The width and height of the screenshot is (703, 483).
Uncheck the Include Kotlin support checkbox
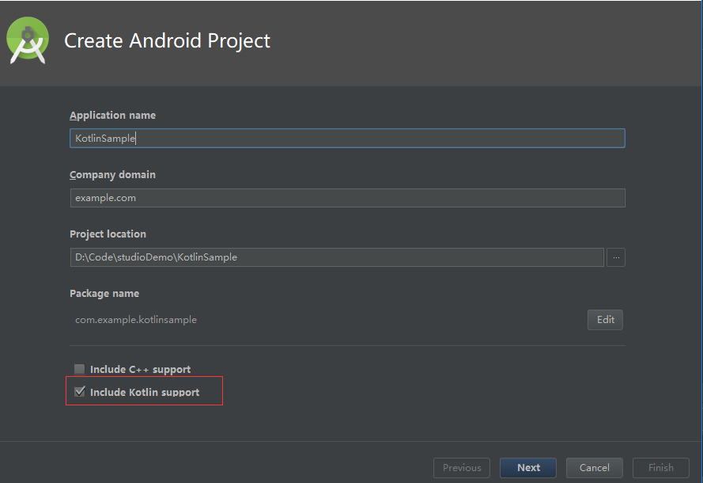[79, 391]
